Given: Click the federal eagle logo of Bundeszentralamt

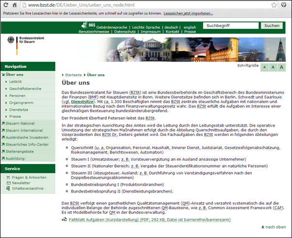Looking at the screenshot, I should pyautogui.click(x=11, y=40).
